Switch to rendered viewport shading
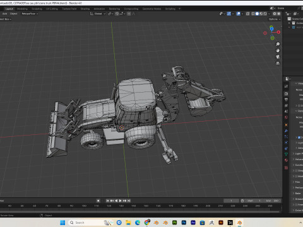The image size is (303, 227). coord(265,14)
